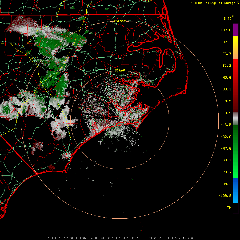Click the 45.6 scale value

point(227,77)
